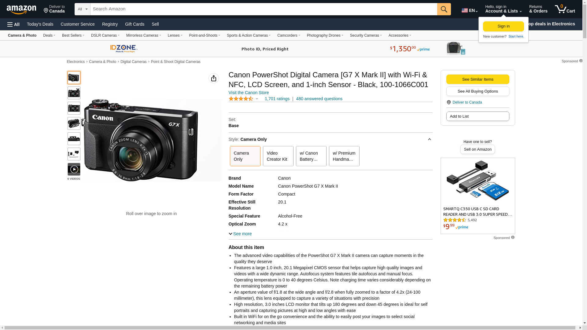Select the second product thumbnail image
The width and height of the screenshot is (587, 330).
pos(74,93)
